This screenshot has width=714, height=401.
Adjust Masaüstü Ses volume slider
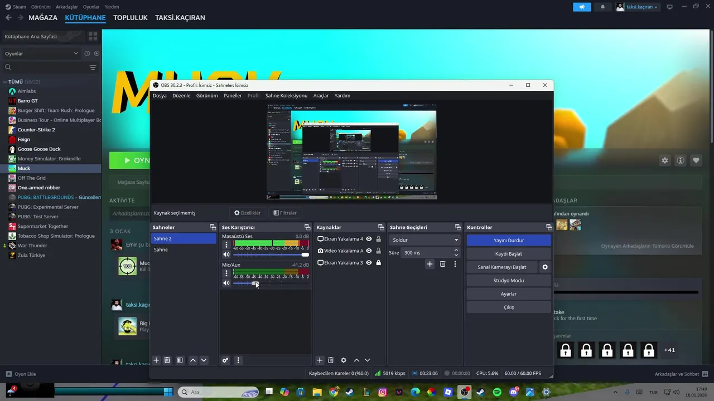[271, 255]
